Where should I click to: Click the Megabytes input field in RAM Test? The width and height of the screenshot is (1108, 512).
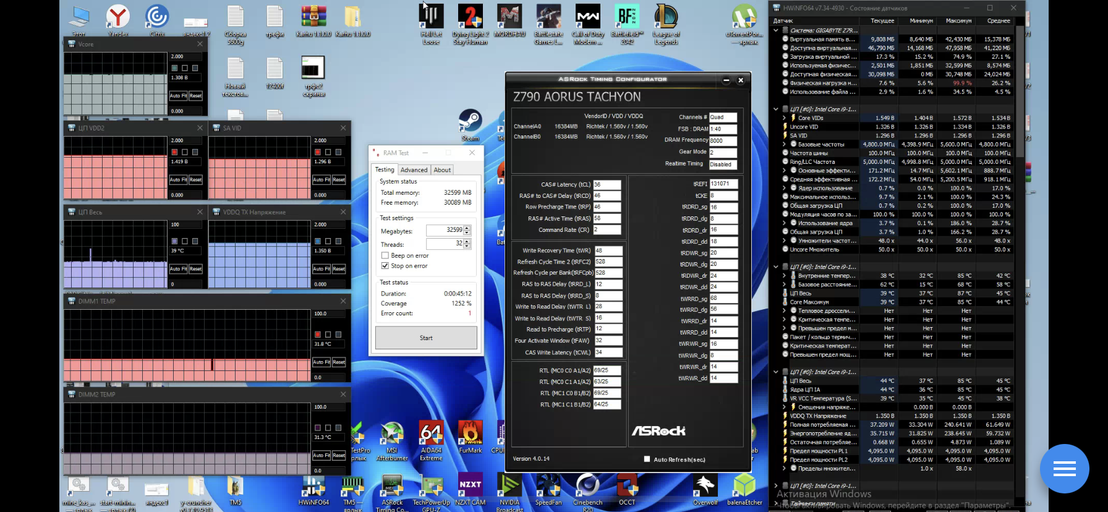tap(444, 230)
